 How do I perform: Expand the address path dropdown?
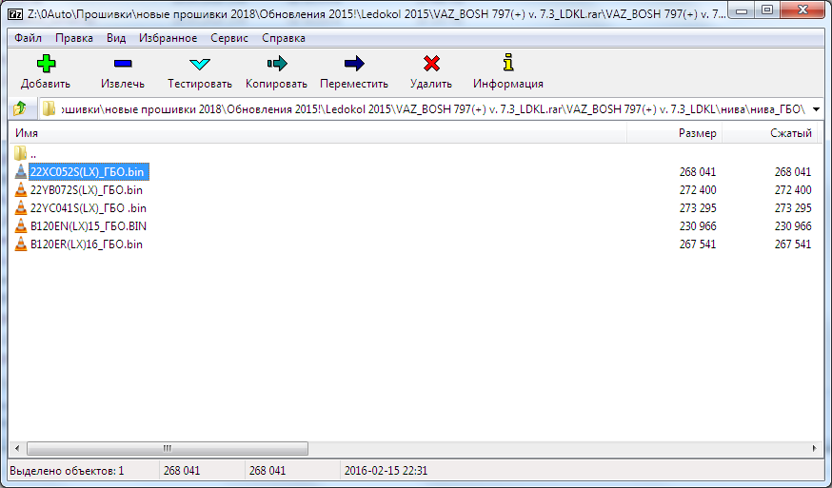(816, 109)
